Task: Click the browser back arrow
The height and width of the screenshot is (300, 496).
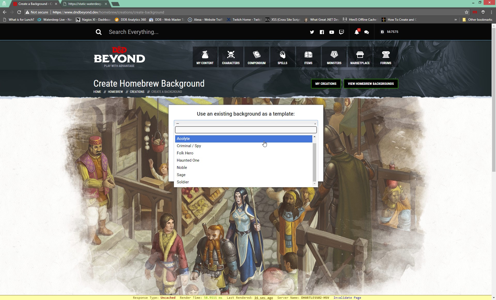Action: click(x=4, y=12)
